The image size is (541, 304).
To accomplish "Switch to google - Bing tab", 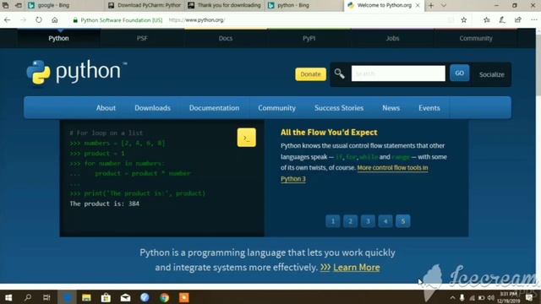I will 64,5.
